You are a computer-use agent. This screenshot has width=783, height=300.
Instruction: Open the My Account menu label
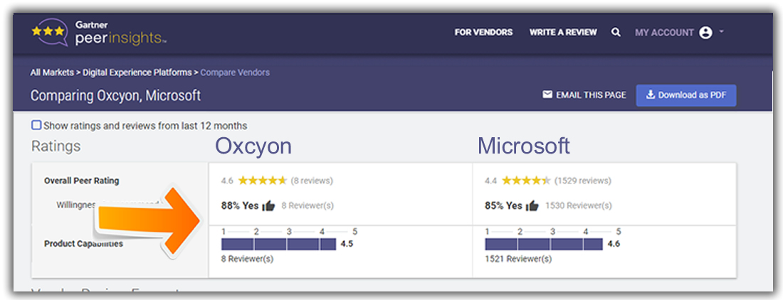pos(664,33)
